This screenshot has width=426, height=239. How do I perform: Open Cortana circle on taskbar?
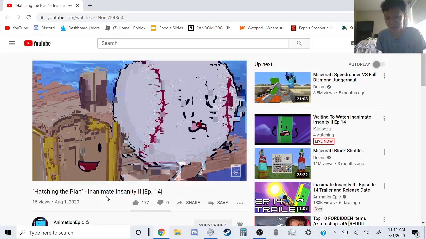pos(138,233)
